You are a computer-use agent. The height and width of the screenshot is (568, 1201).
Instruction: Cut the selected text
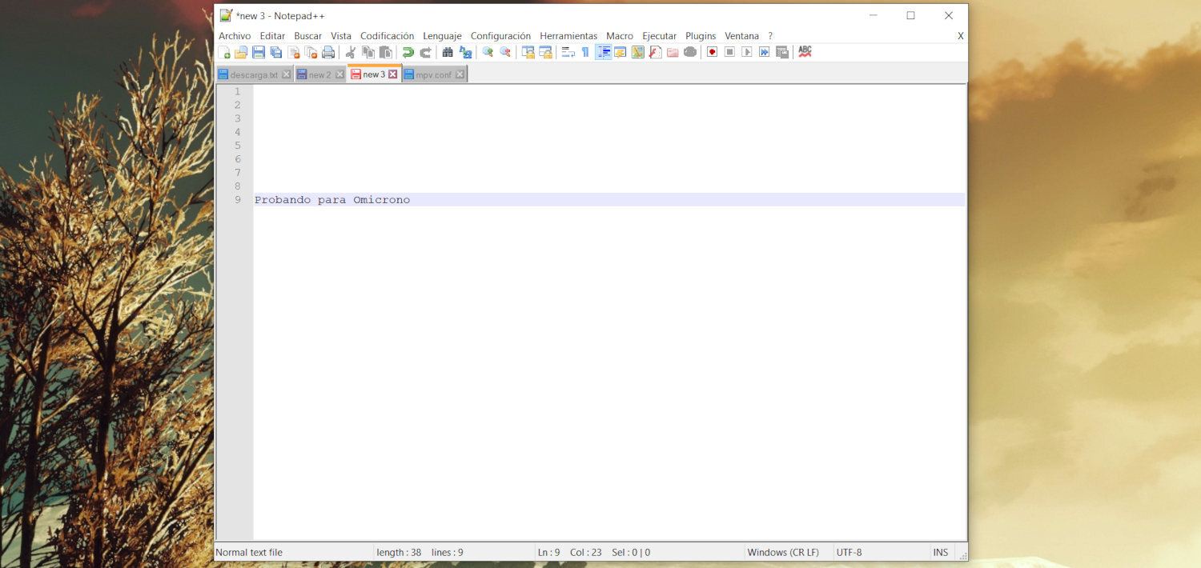pos(349,52)
